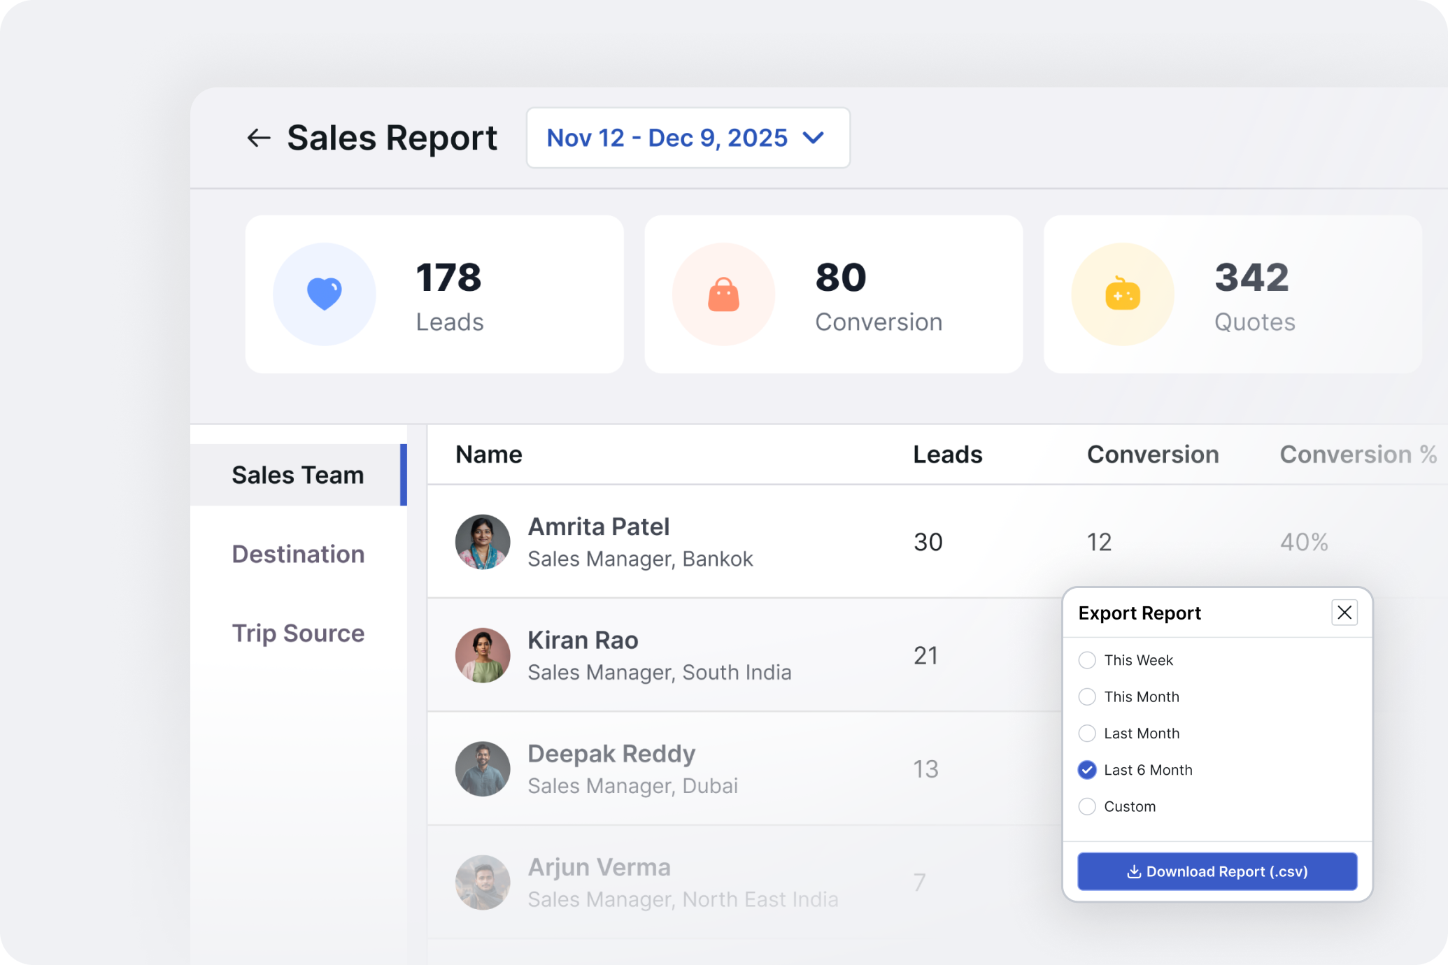Click Kiran Rao's avatar image
The width and height of the screenshot is (1448, 965).
tap(482, 655)
